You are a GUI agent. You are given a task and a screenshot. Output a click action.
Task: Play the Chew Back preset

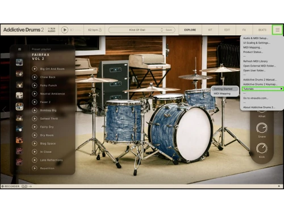click(35, 77)
